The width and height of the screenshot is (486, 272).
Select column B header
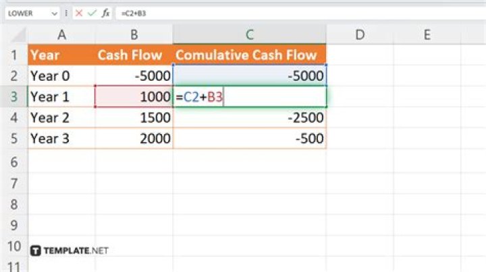[x=134, y=34]
